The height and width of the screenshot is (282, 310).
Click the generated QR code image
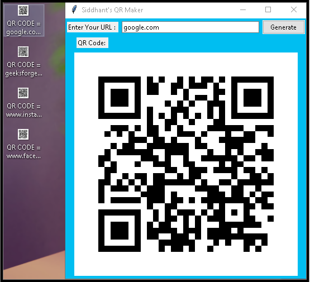point(186,164)
